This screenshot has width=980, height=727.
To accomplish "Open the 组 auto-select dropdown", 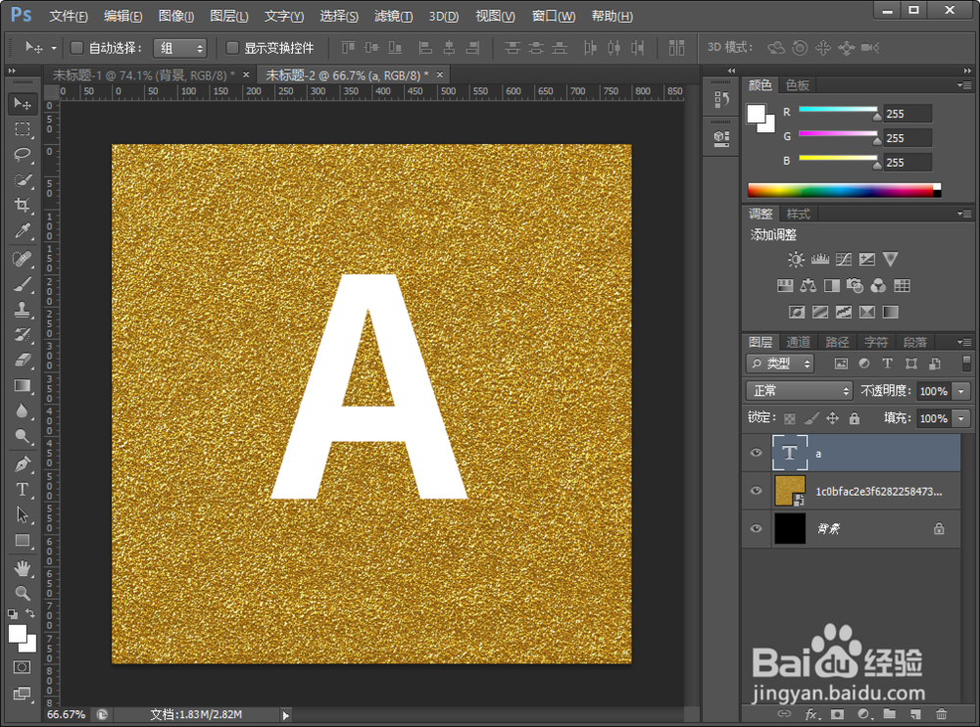I will click(180, 48).
